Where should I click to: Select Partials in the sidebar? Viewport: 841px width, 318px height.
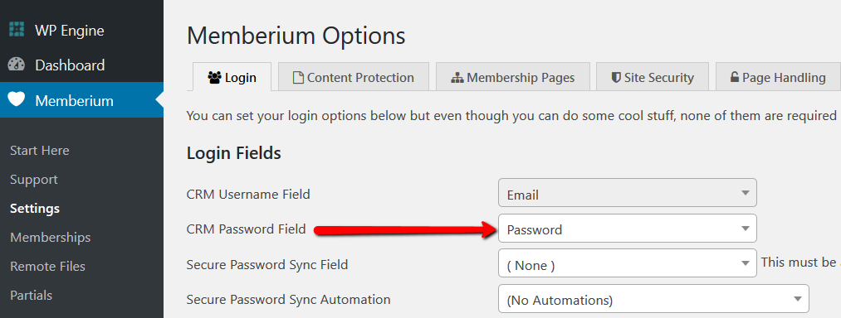[x=31, y=295]
